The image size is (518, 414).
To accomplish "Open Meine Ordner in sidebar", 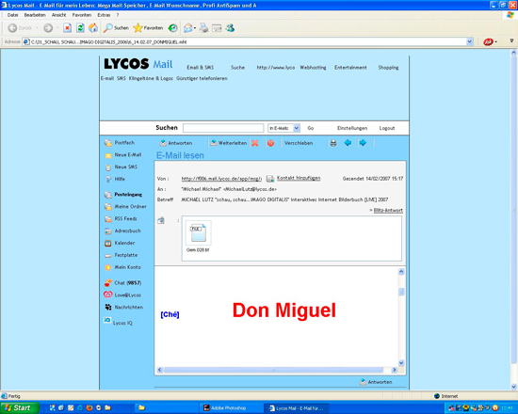I will 125,207.
